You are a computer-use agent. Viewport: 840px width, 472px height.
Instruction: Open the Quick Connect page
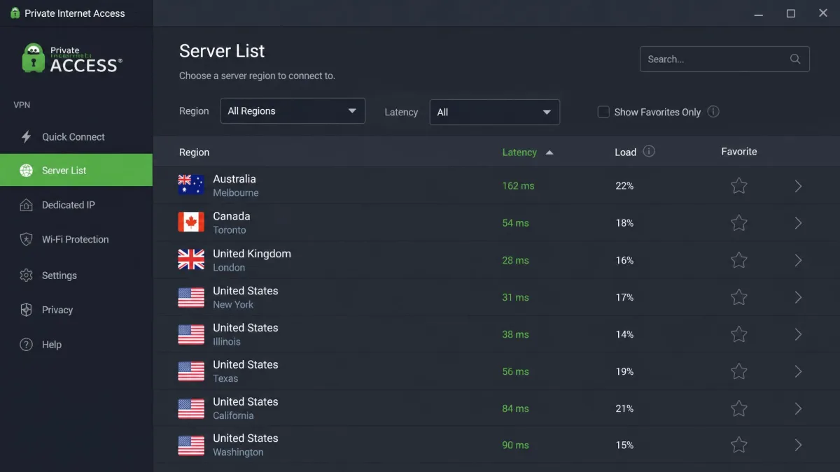click(x=76, y=137)
